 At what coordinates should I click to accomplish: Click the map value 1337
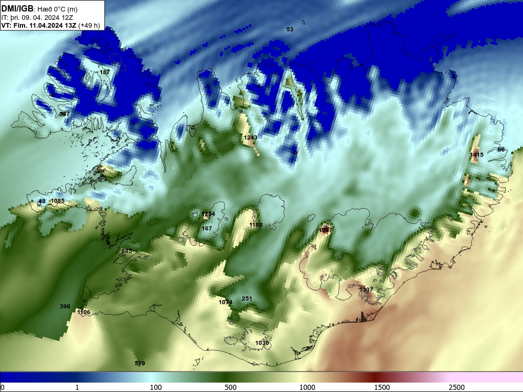pyautogui.click(x=366, y=290)
